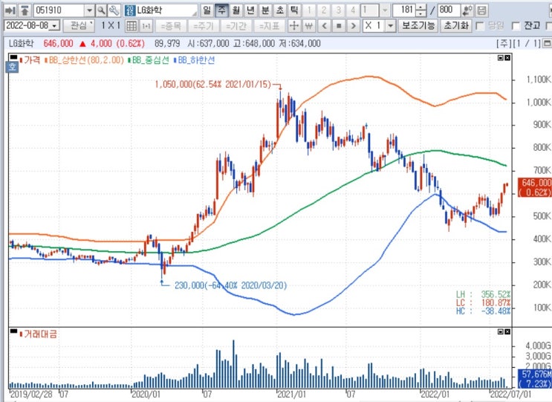
Task: Click preset interval button 3
Action: [338, 10]
